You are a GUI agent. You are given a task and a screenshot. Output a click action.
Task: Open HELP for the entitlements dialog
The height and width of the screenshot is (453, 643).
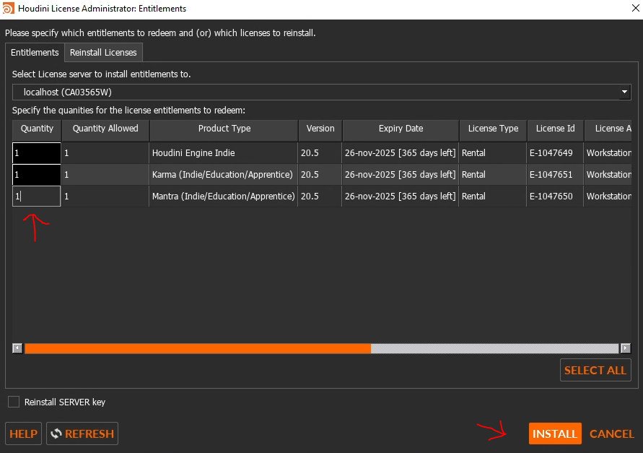(23, 433)
